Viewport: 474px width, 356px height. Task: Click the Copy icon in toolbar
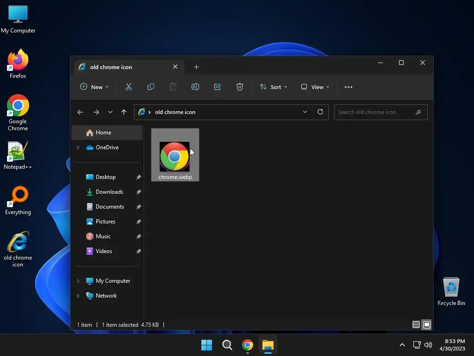tap(150, 87)
